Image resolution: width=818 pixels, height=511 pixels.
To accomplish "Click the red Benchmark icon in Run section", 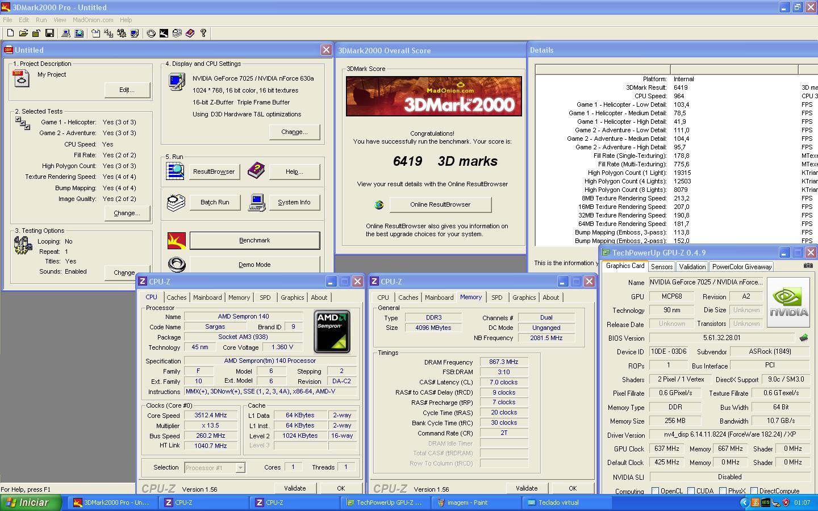I will pyautogui.click(x=177, y=241).
